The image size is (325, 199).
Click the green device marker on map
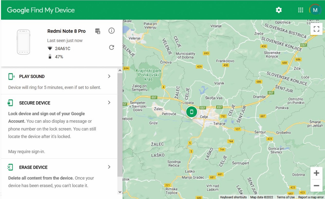tap(192, 112)
